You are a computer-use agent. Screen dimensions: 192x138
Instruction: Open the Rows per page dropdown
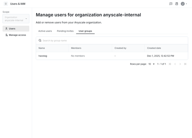pos(151,64)
